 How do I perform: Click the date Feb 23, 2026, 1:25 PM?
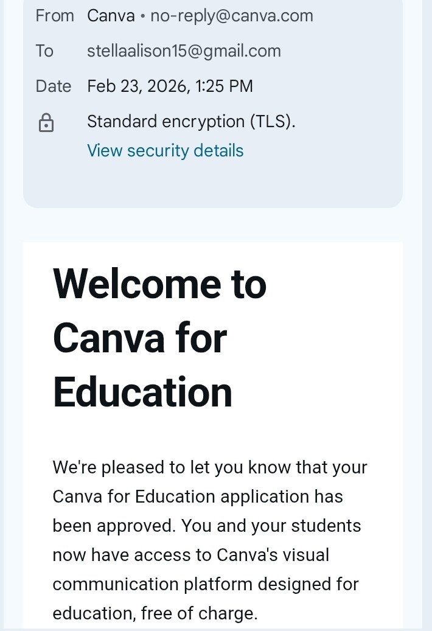coord(170,86)
